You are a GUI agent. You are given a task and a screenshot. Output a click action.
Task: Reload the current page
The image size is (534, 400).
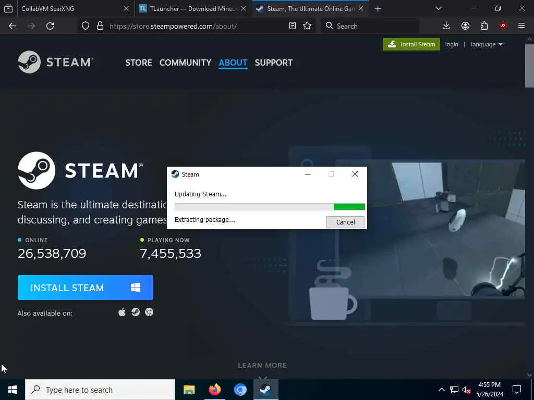click(x=50, y=26)
